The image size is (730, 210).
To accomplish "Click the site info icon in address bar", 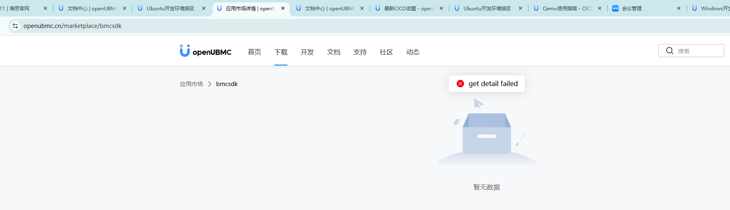I will pyautogui.click(x=15, y=26).
